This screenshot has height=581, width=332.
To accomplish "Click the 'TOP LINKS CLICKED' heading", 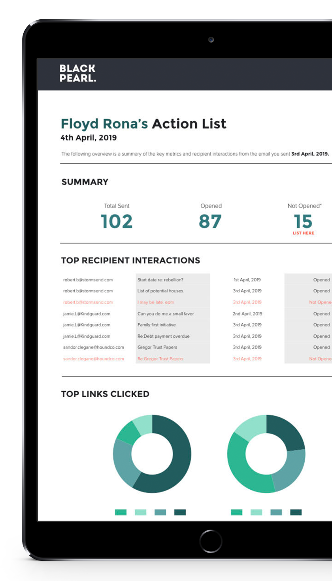I will point(105,394).
